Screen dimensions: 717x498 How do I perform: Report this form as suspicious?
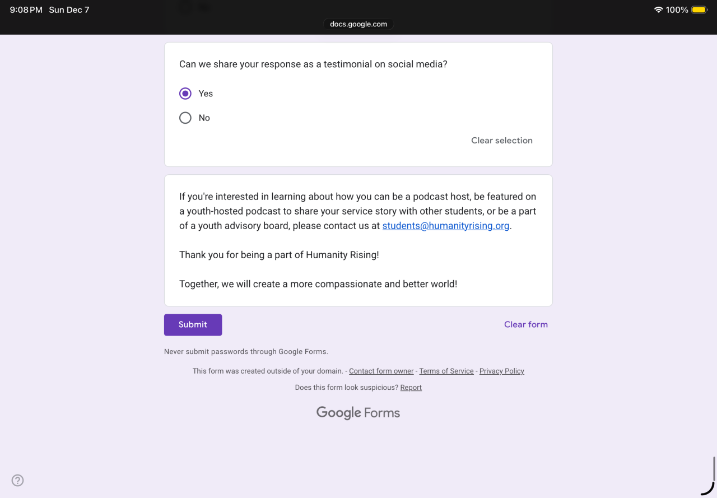click(x=411, y=388)
